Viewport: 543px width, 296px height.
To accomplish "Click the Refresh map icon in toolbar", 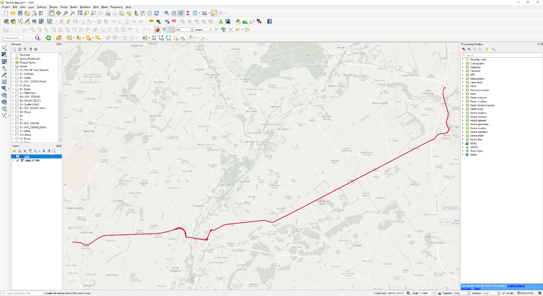I will [156, 13].
